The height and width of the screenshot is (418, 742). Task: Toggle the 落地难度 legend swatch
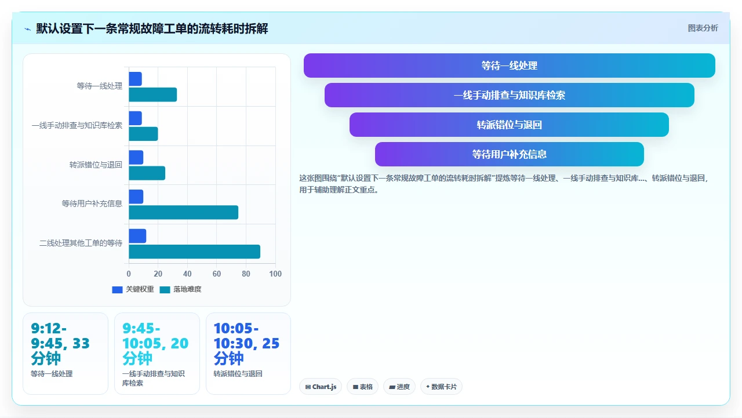[x=165, y=290]
